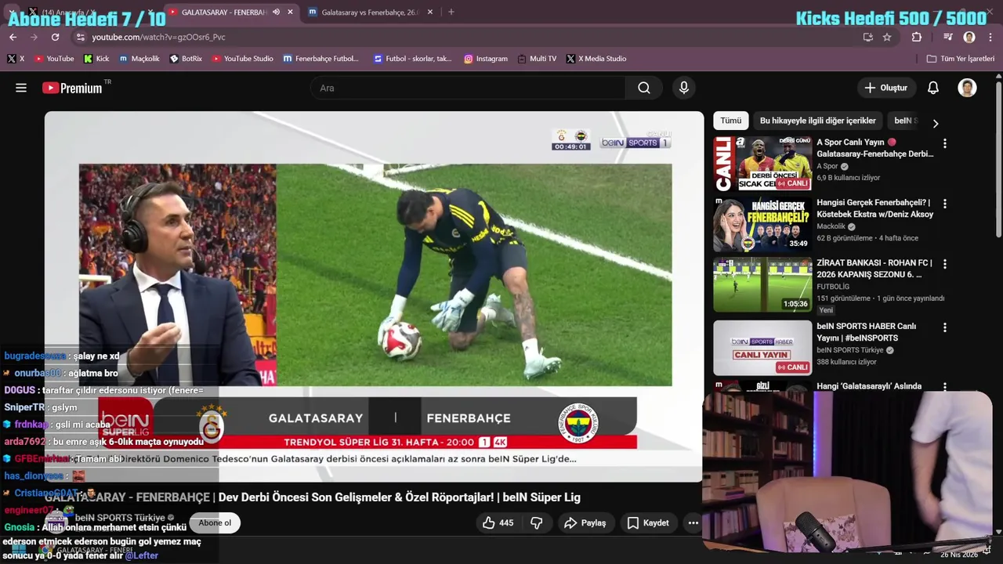Viewport: 1003px width, 564px height.
Task: Open the BotRix bookmark
Action: [186, 59]
